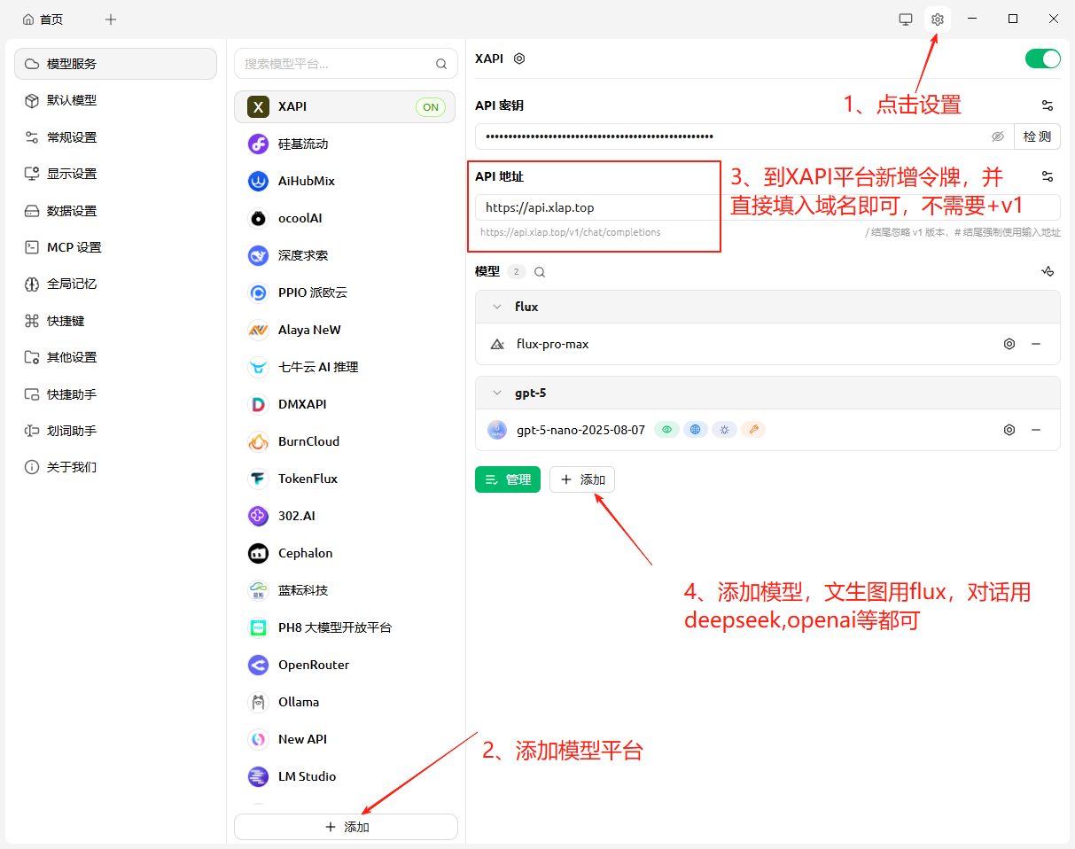Open 显示设置 settings section

click(115, 174)
